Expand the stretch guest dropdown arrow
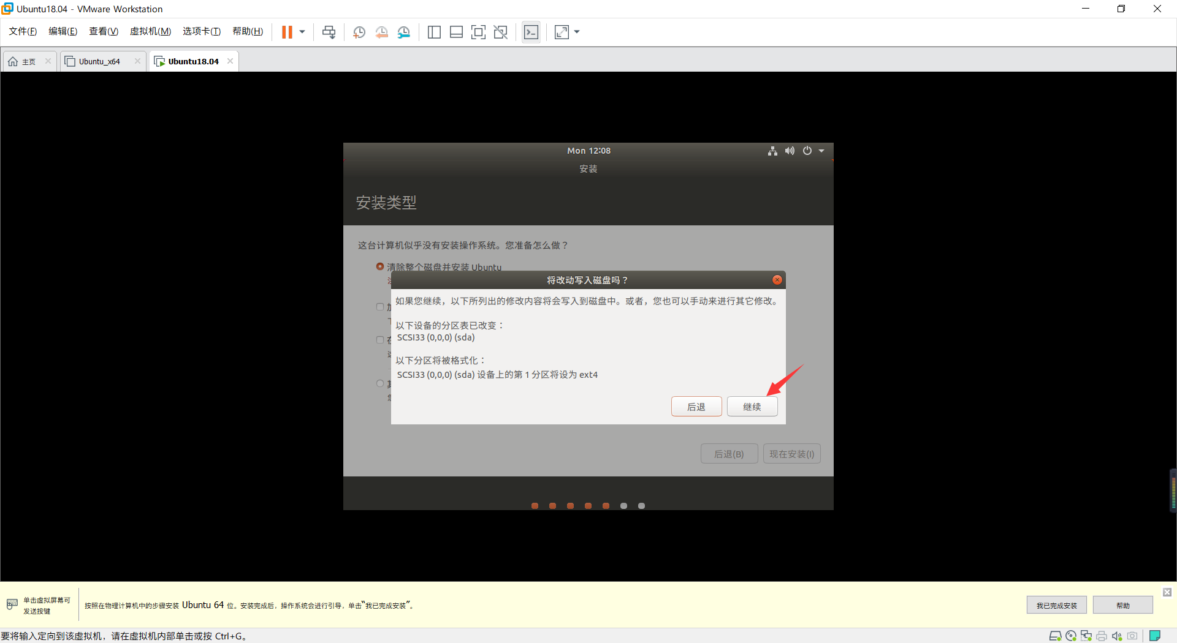The image size is (1177, 643). tap(577, 32)
